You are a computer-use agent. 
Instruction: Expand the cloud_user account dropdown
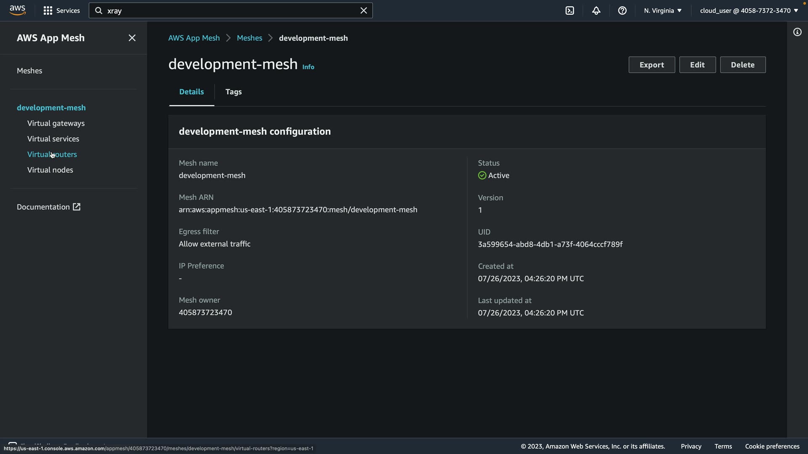click(x=749, y=11)
